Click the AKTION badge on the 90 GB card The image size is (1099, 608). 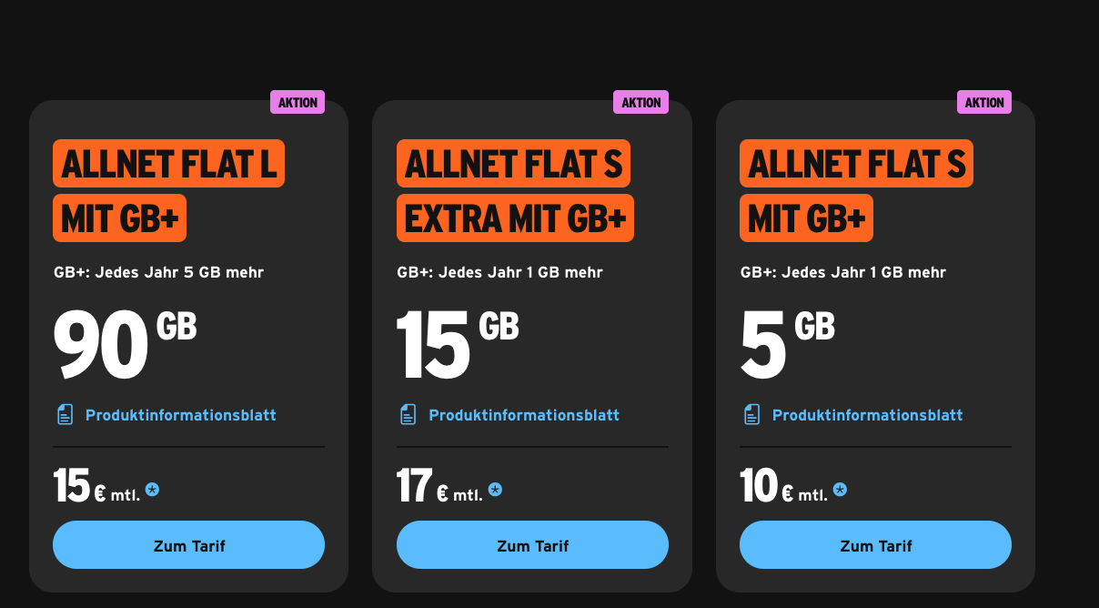tap(297, 103)
